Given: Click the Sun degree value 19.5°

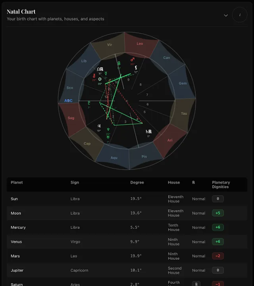Looking at the screenshot, I should [x=136, y=199].
